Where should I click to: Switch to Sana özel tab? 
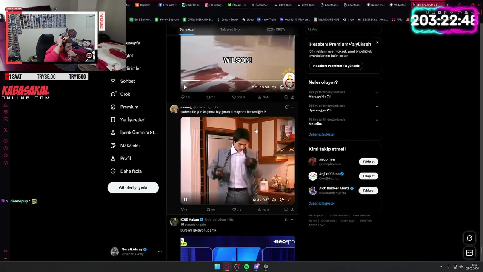(187, 29)
